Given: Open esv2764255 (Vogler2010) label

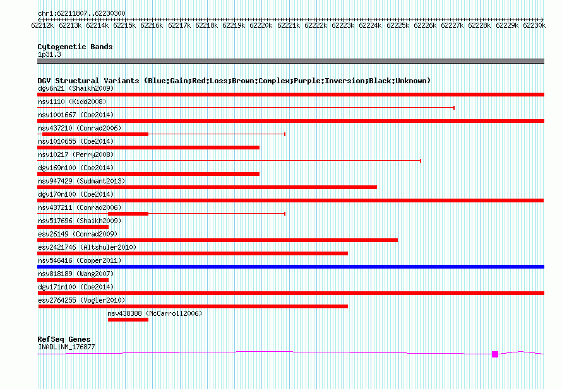Looking at the screenshot, I should pos(81,300).
